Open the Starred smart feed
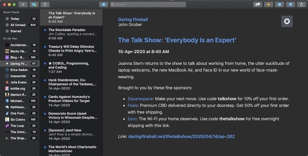 (16, 31)
